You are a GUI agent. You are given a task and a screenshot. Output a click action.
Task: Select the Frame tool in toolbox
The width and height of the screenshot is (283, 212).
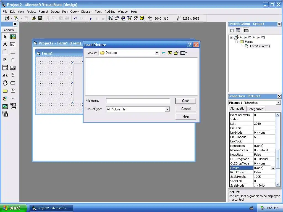[x=5, y=52]
